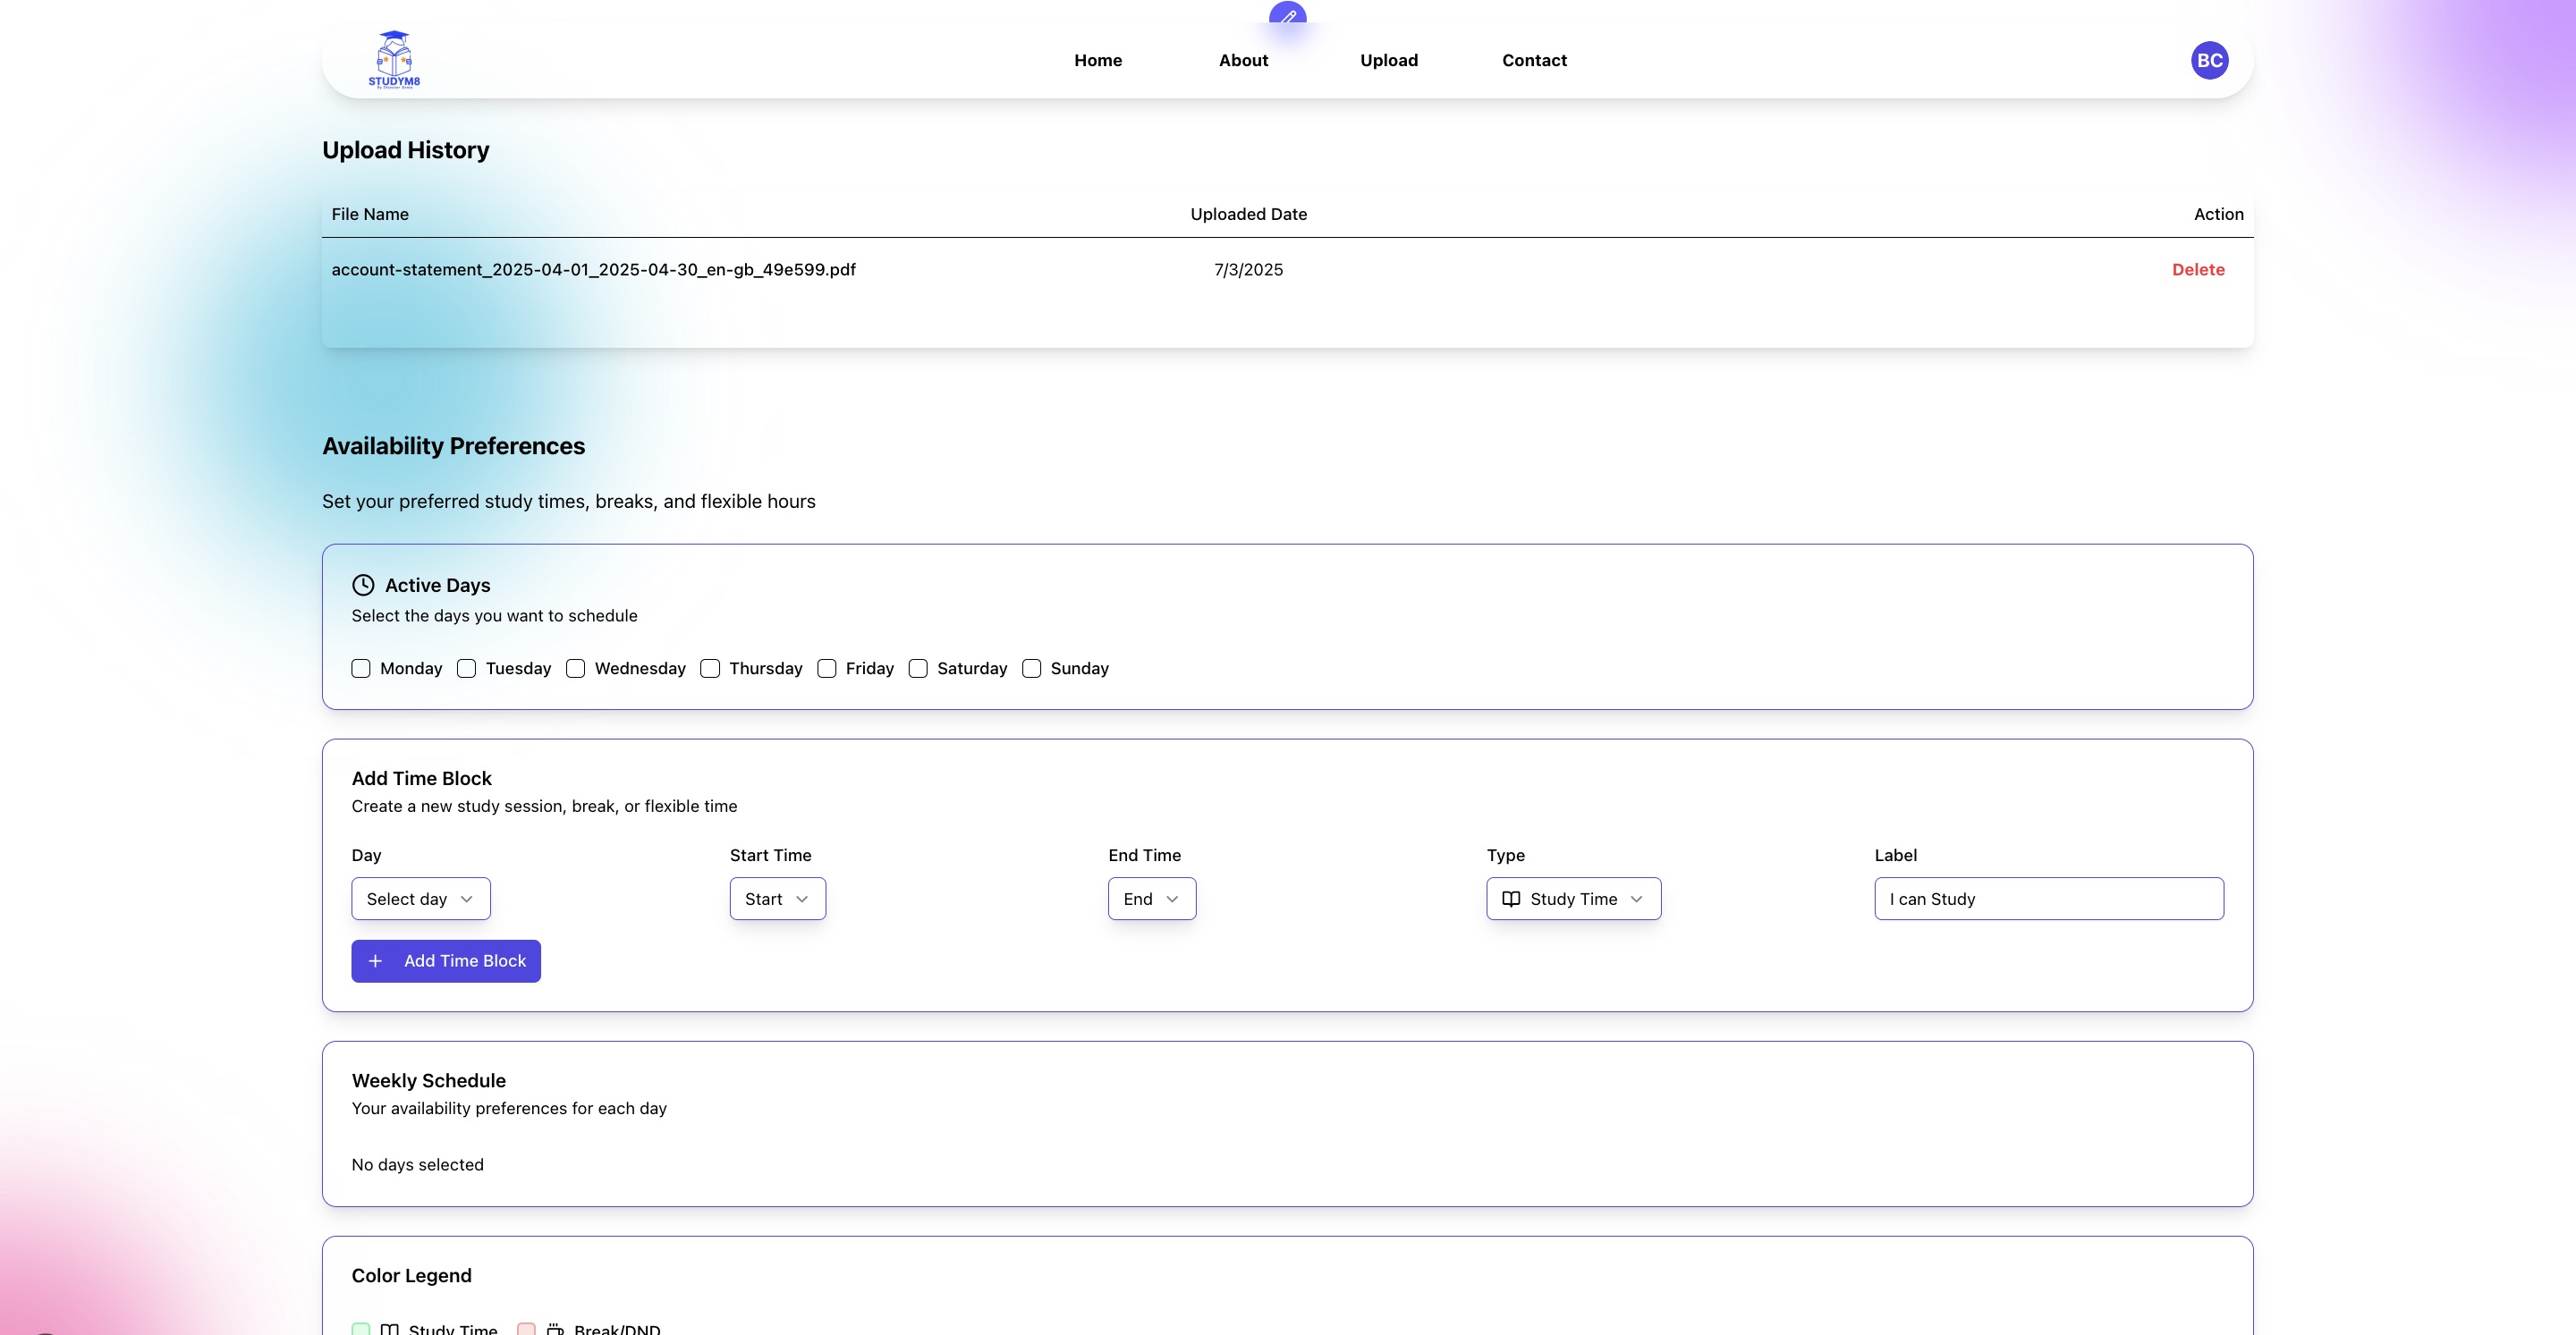Open the Contact page

(1534, 60)
